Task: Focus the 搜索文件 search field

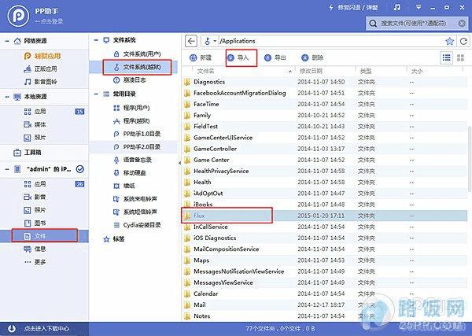Action: click(417, 23)
